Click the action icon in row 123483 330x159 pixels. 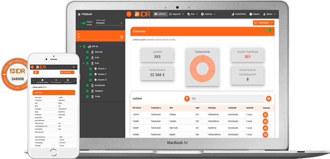click(265, 121)
